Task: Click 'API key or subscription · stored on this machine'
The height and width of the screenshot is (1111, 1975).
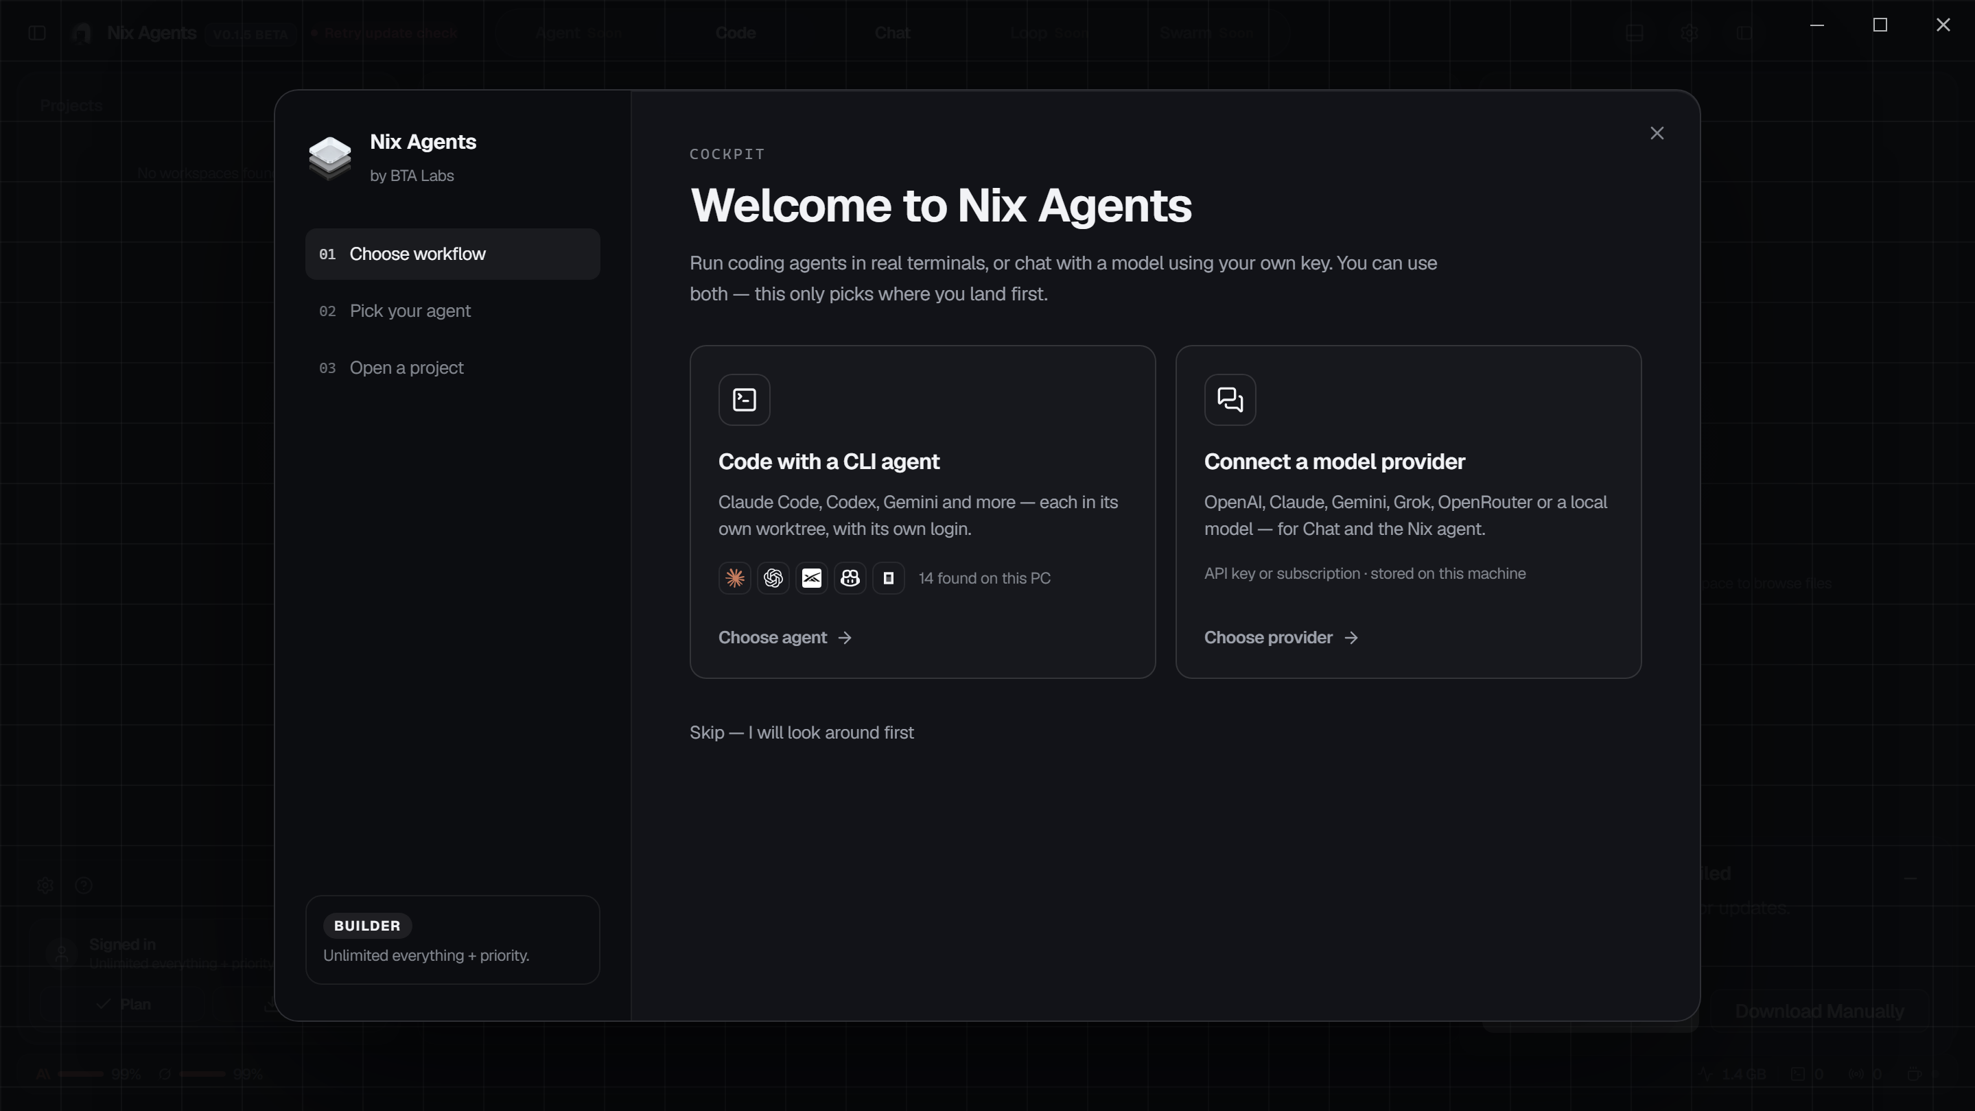Action: pos(1365,574)
